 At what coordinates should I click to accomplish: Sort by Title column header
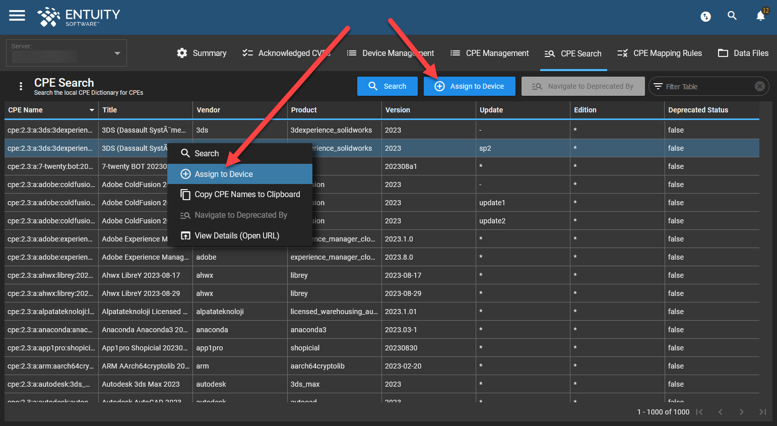146,110
